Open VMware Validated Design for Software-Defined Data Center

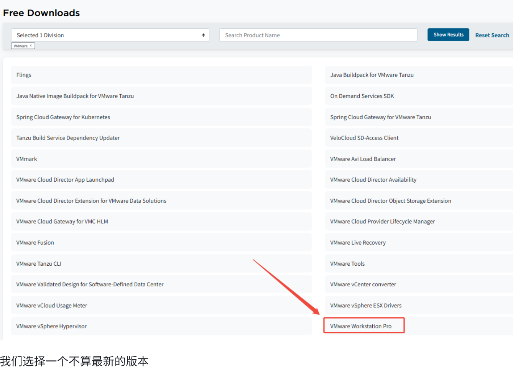pyautogui.click(x=161, y=284)
